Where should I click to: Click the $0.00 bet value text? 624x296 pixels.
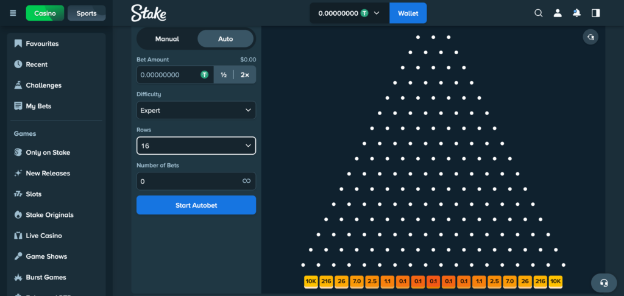coord(248,59)
